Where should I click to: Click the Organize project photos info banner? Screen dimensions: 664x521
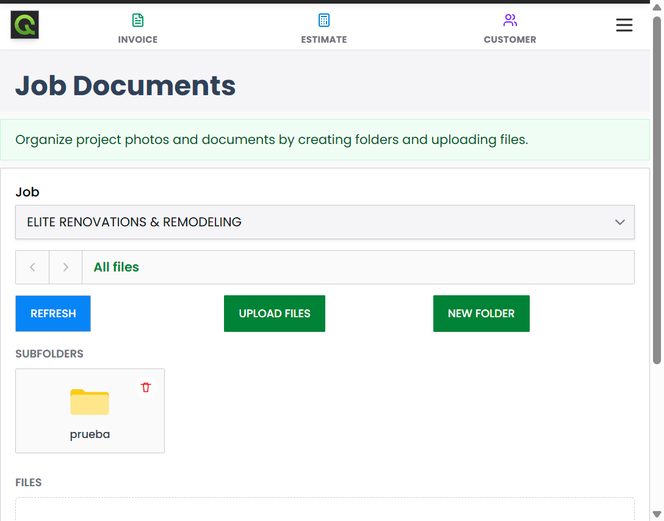coord(325,140)
